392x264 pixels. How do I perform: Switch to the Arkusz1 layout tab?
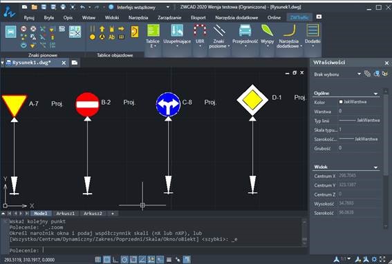coord(65,214)
